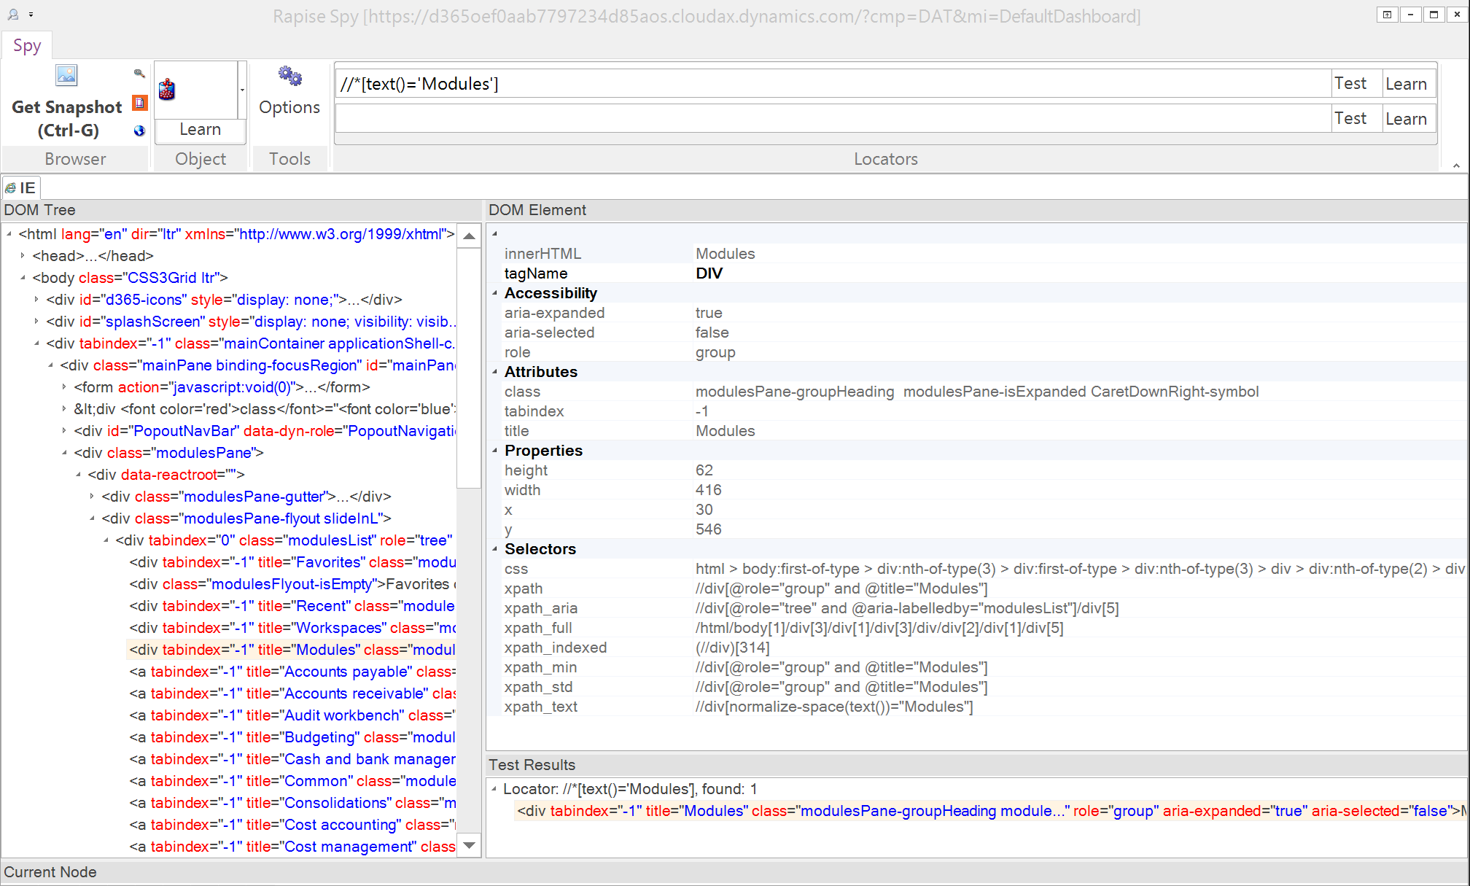Collapse the ribbon with the chevron
Screen dimensions: 1470x886
(x=1456, y=166)
